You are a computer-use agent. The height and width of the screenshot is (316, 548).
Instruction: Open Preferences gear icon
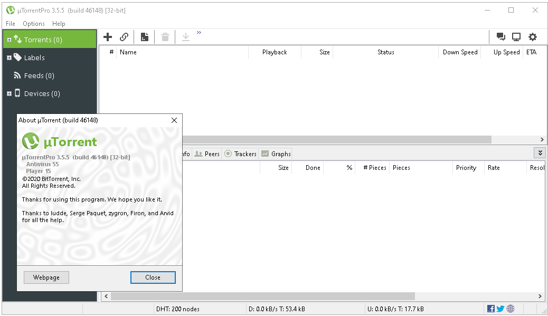(x=533, y=36)
